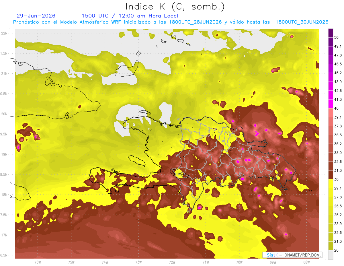Click the colorbar value "27.8"

[338, 197]
